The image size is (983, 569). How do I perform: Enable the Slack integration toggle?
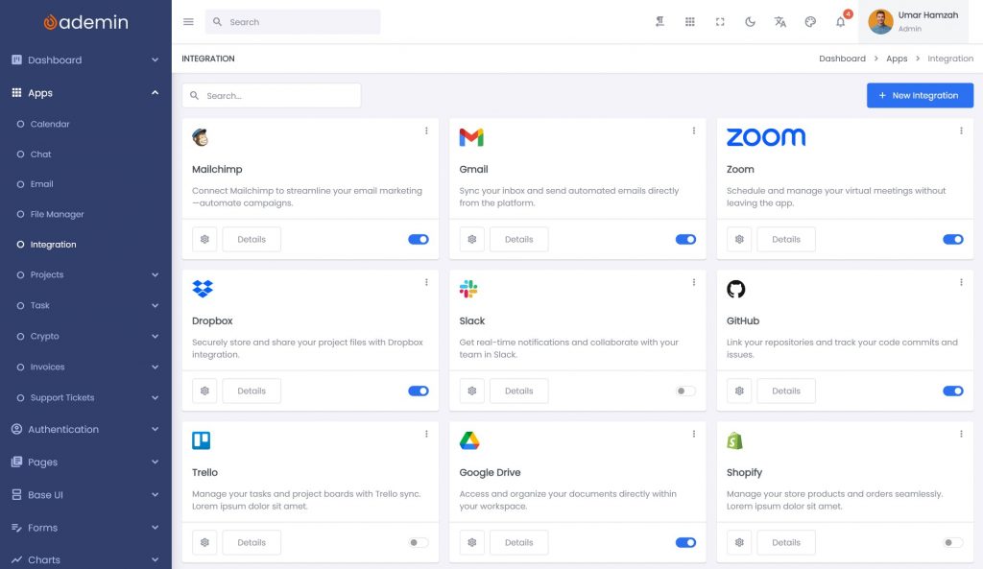coord(685,391)
